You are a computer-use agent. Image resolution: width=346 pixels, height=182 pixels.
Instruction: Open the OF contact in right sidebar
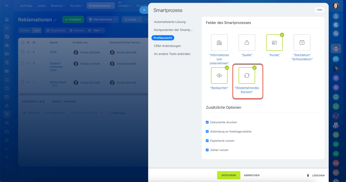pyautogui.click(x=336, y=144)
